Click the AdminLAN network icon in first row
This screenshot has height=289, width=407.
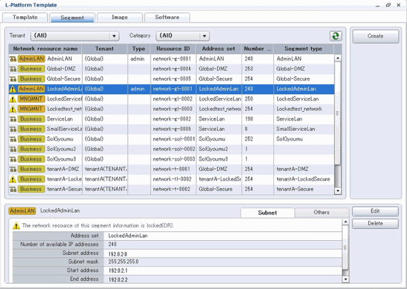tap(13, 59)
